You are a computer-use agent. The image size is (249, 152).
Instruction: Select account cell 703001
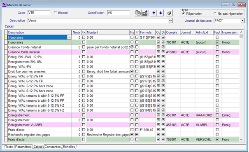[x=172, y=140]
